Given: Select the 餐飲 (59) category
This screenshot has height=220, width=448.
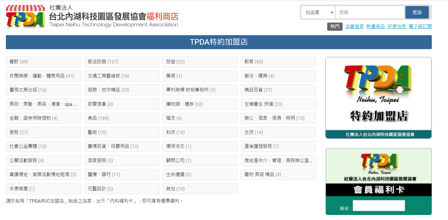Looking at the screenshot, I should [x=43, y=62].
